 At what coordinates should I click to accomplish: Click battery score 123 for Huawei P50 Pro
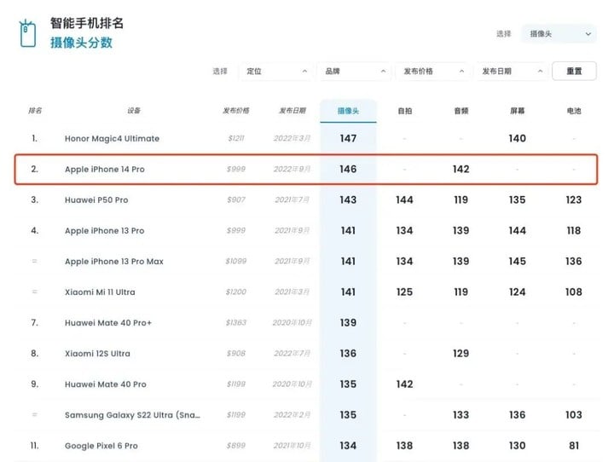click(x=574, y=200)
